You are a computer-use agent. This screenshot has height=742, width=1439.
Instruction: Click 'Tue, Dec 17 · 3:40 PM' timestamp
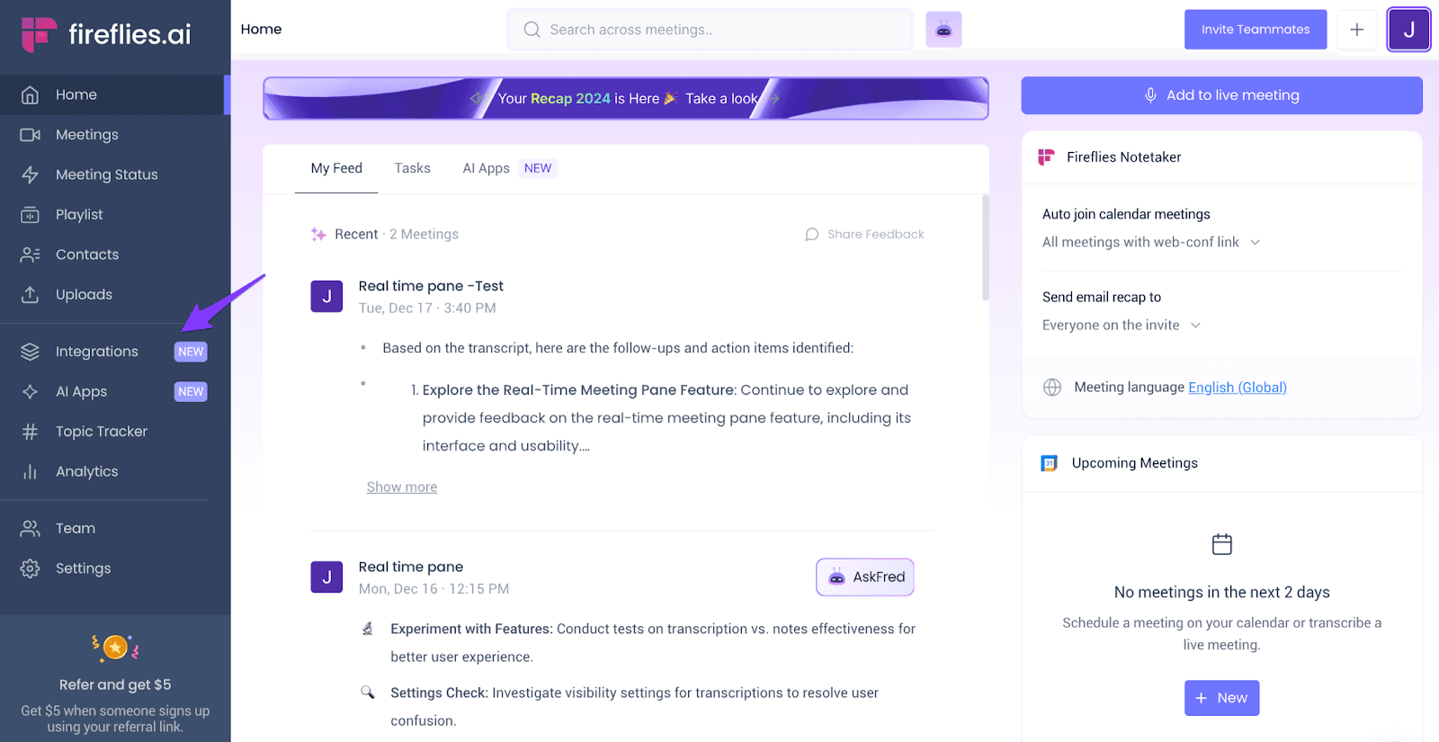coord(427,308)
